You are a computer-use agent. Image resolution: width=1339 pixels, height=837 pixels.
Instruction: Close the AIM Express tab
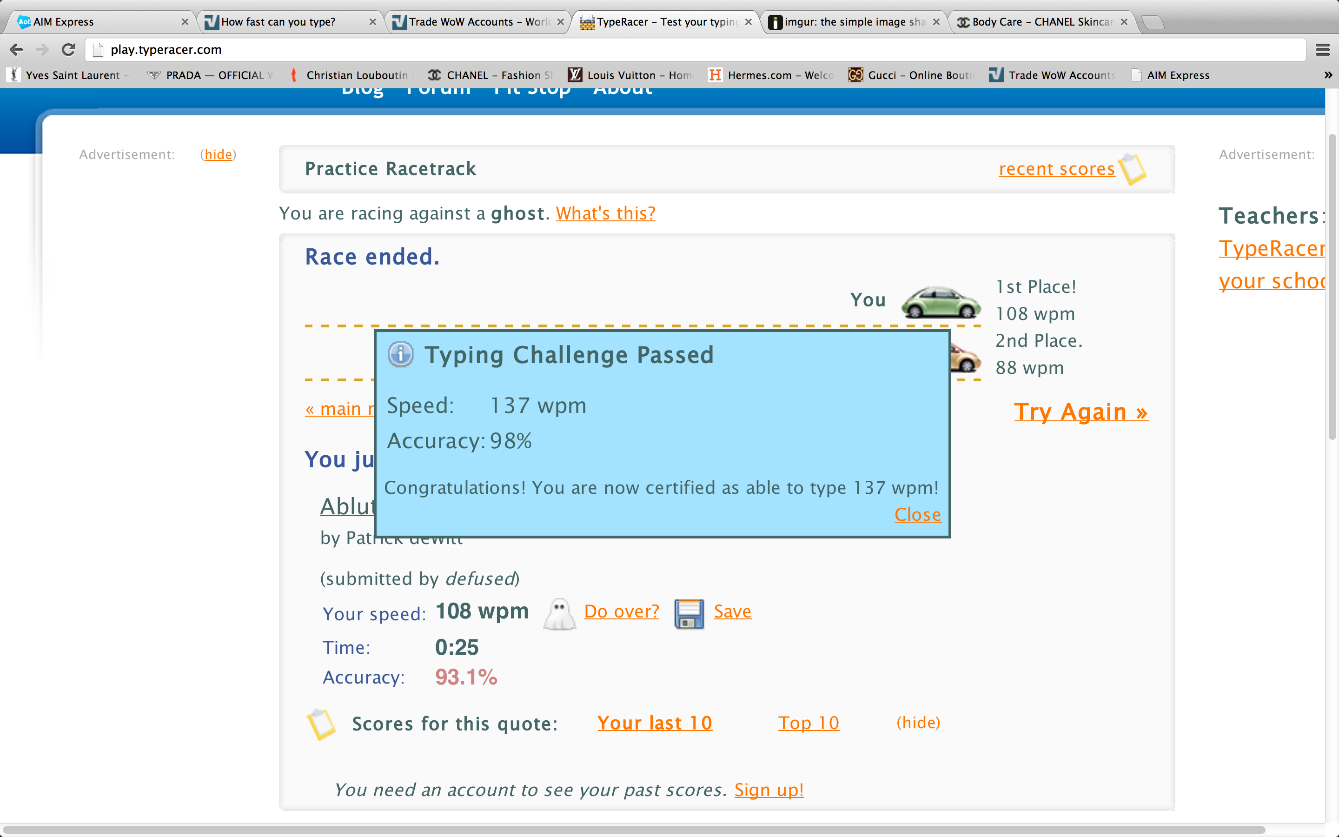(185, 22)
